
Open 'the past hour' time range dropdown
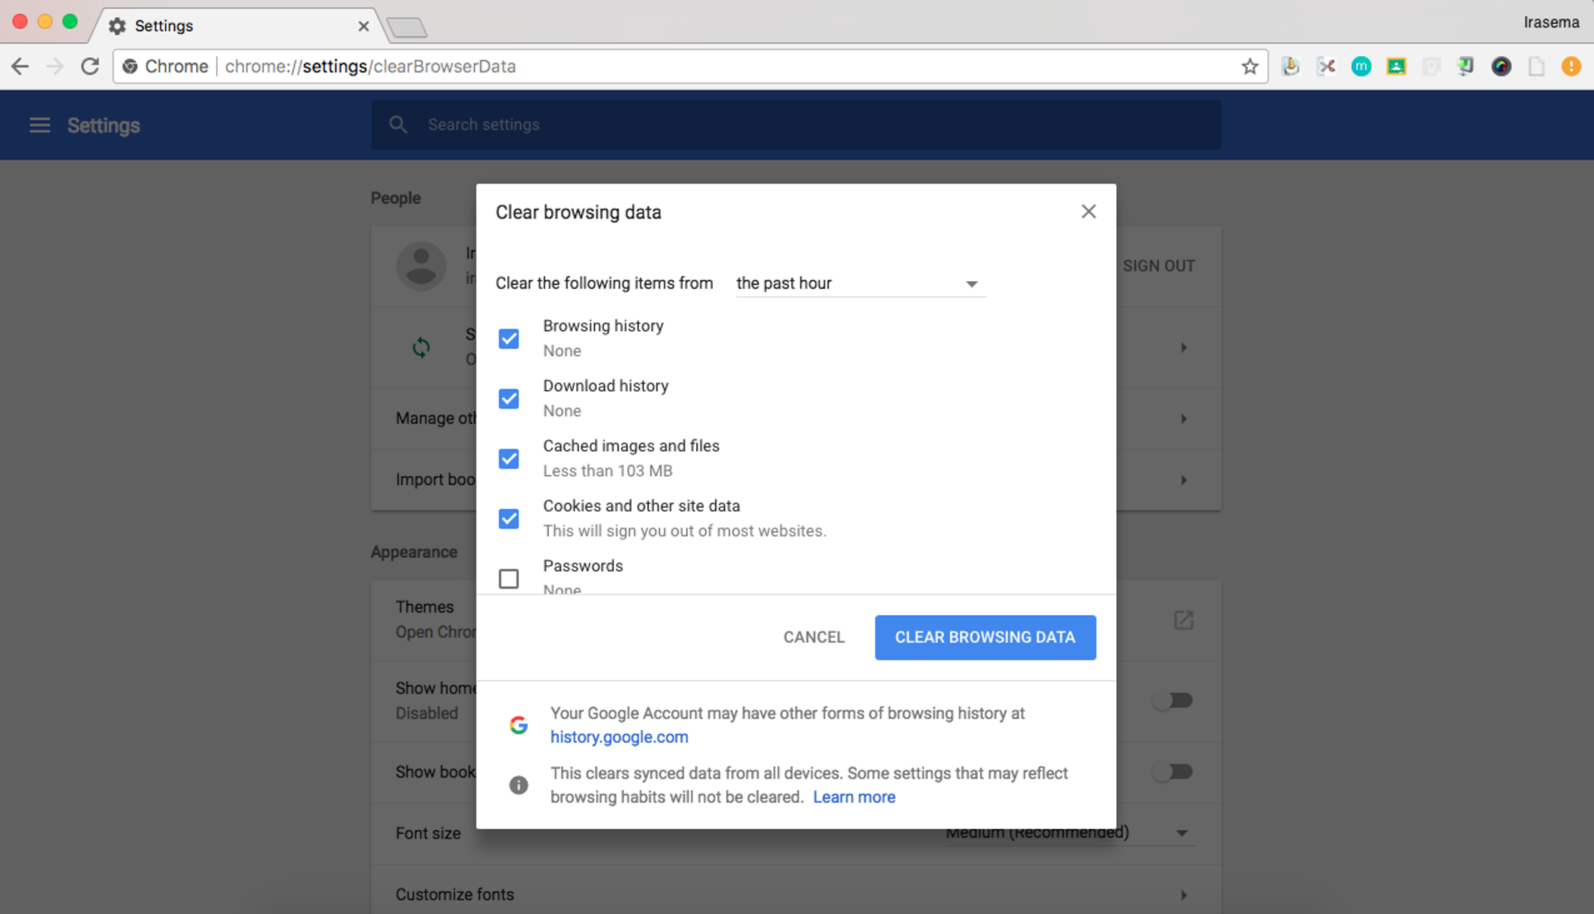click(859, 283)
